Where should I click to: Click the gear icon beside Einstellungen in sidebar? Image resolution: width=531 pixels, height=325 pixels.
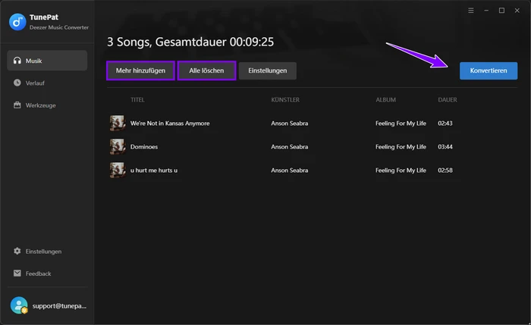(17, 251)
